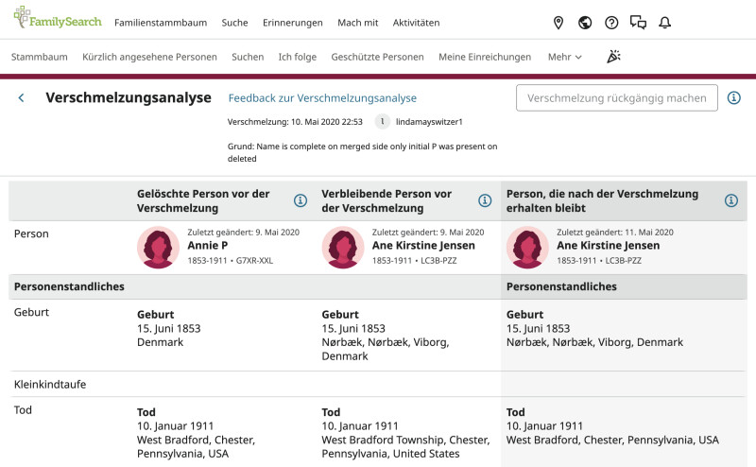The width and height of the screenshot is (756, 467).
Task: Click Annie P's portrait avatar
Action: [158, 248]
